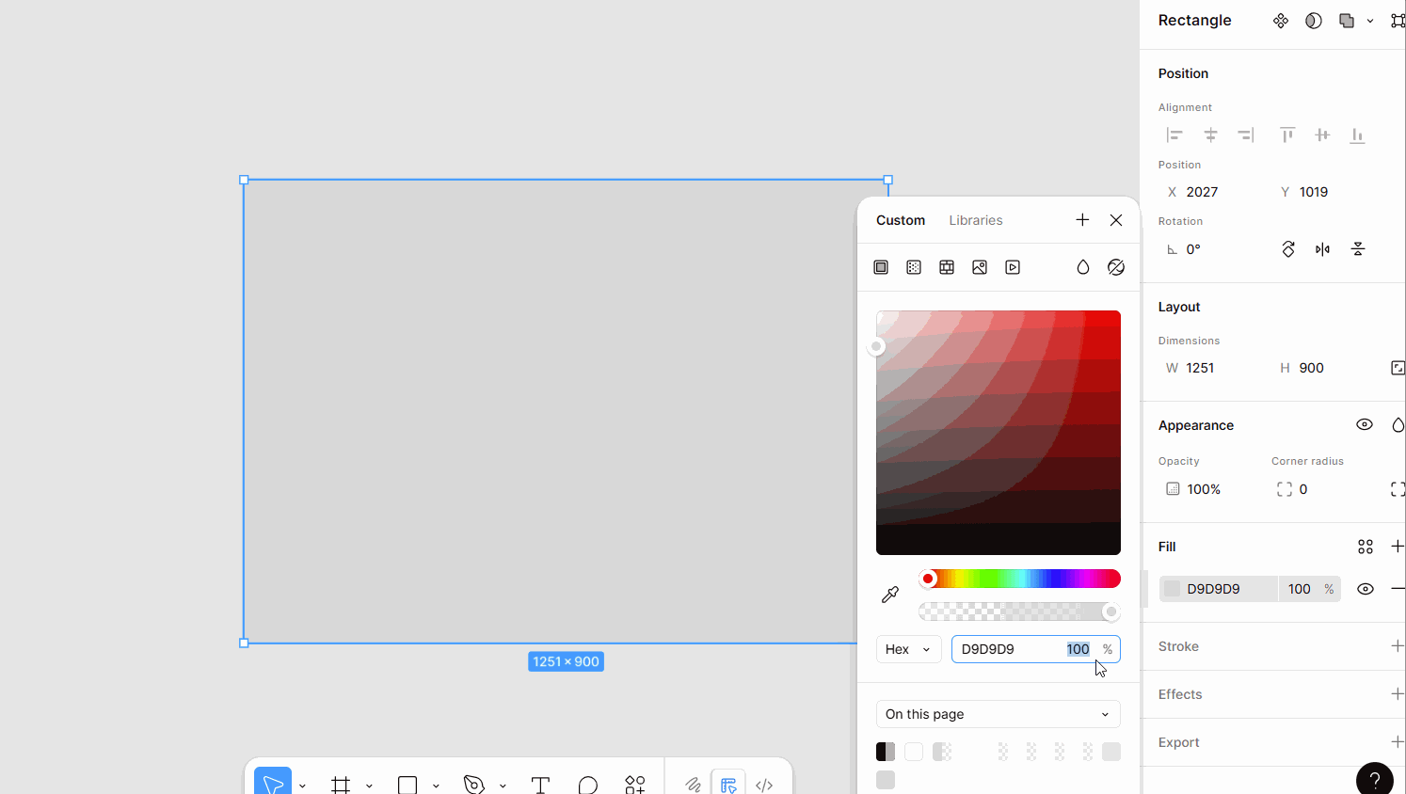Select the Text tool
The height and width of the screenshot is (794, 1406).
pos(540,785)
